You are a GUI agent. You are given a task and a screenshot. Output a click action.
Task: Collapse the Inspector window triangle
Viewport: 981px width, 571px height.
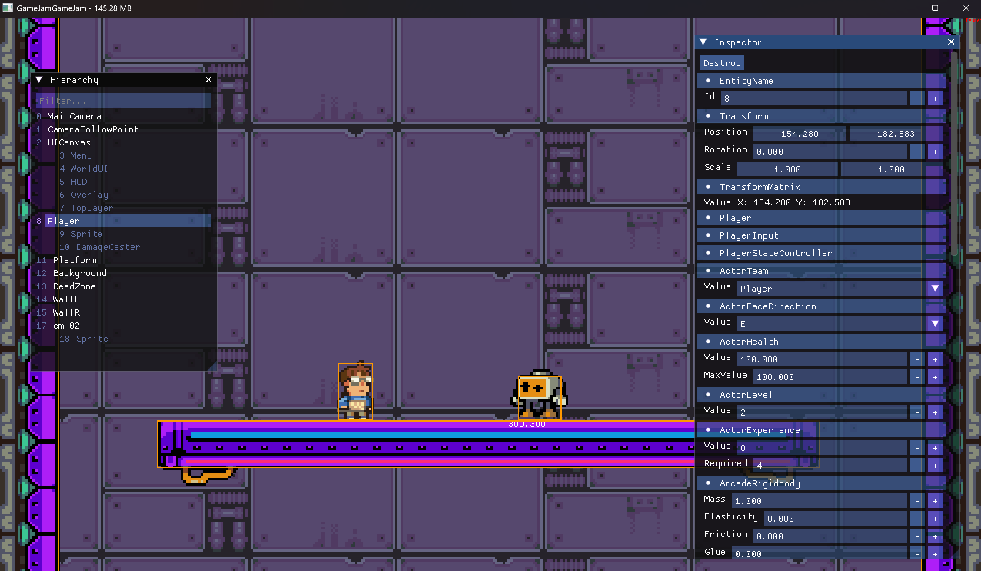tap(703, 42)
